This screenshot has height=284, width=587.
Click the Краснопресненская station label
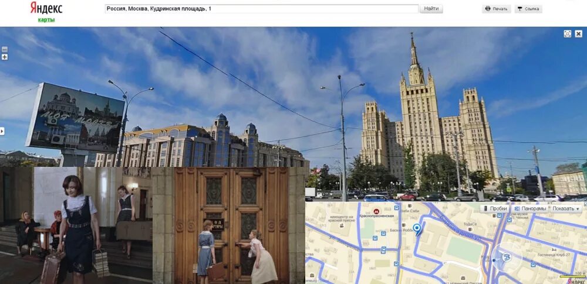(377, 216)
